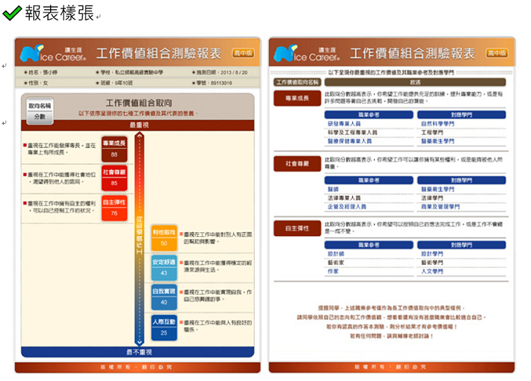Click the 取向名稱 分數 legend box
The width and height of the screenshot is (531, 381).
pyautogui.click(x=39, y=112)
